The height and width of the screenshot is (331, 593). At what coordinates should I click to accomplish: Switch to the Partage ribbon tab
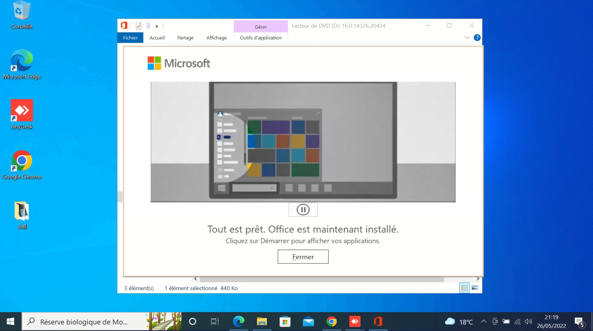185,38
